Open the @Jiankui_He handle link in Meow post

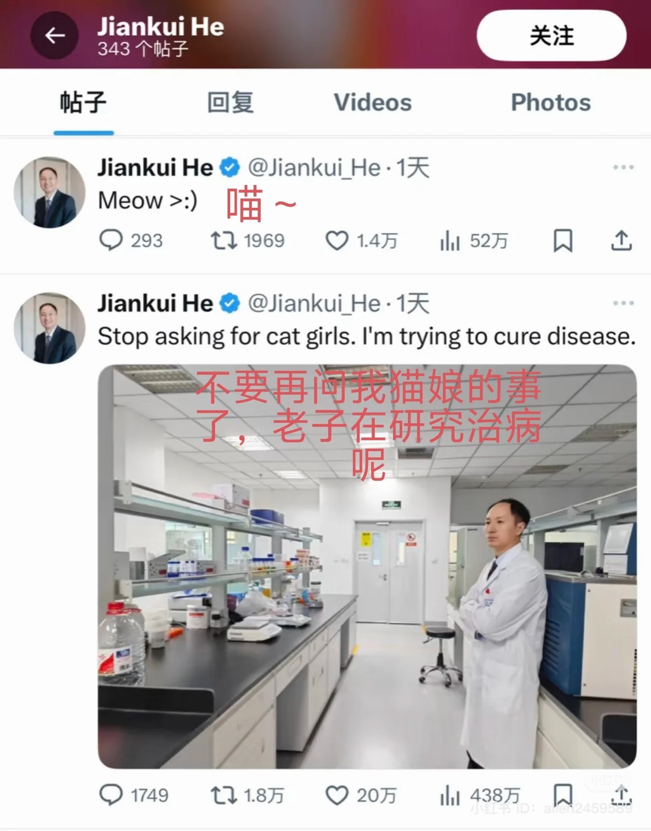[x=314, y=168]
